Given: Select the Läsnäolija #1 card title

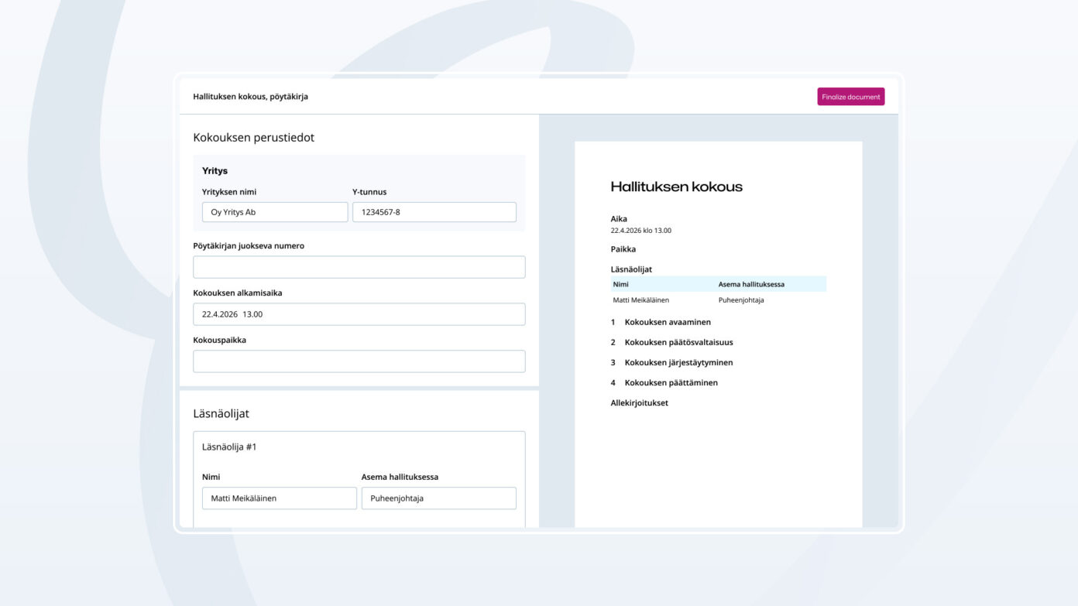Looking at the screenshot, I should coord(229,447).
